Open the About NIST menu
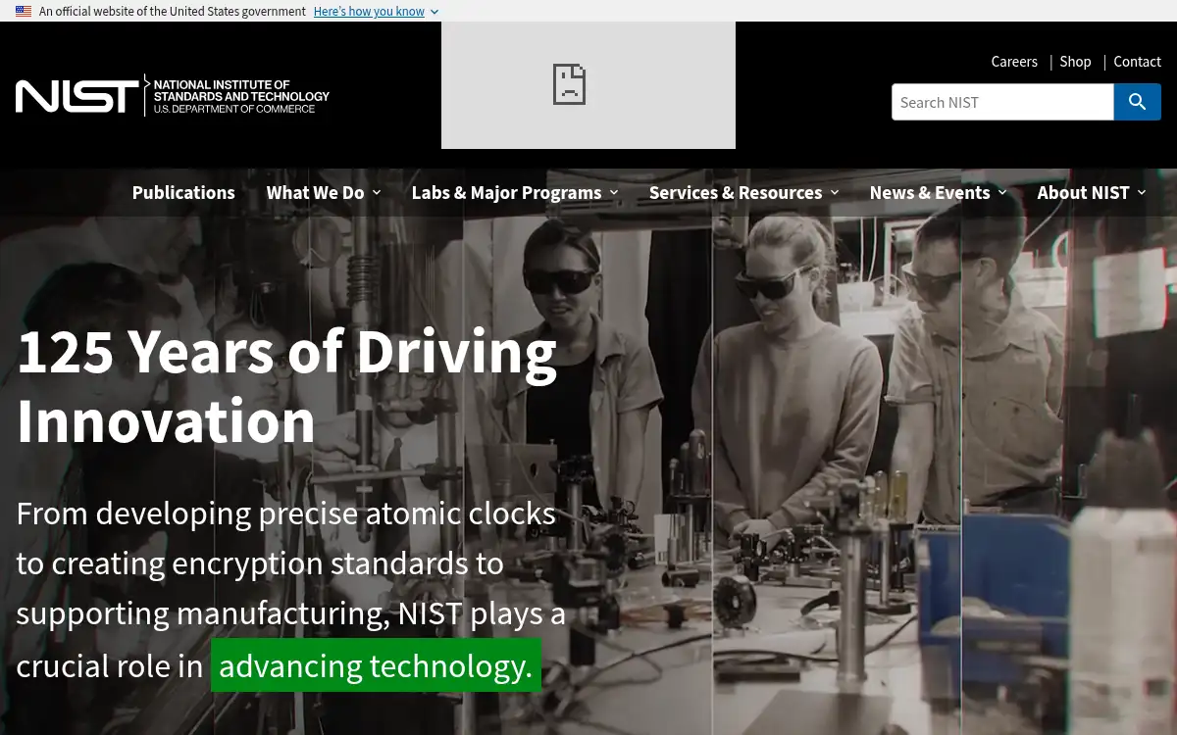Viewport: 1177px width, 735px height. click(x=1084, y=192)
